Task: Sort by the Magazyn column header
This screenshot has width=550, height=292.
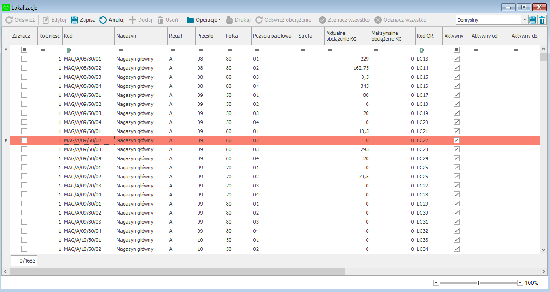Action: coord(141,36)
